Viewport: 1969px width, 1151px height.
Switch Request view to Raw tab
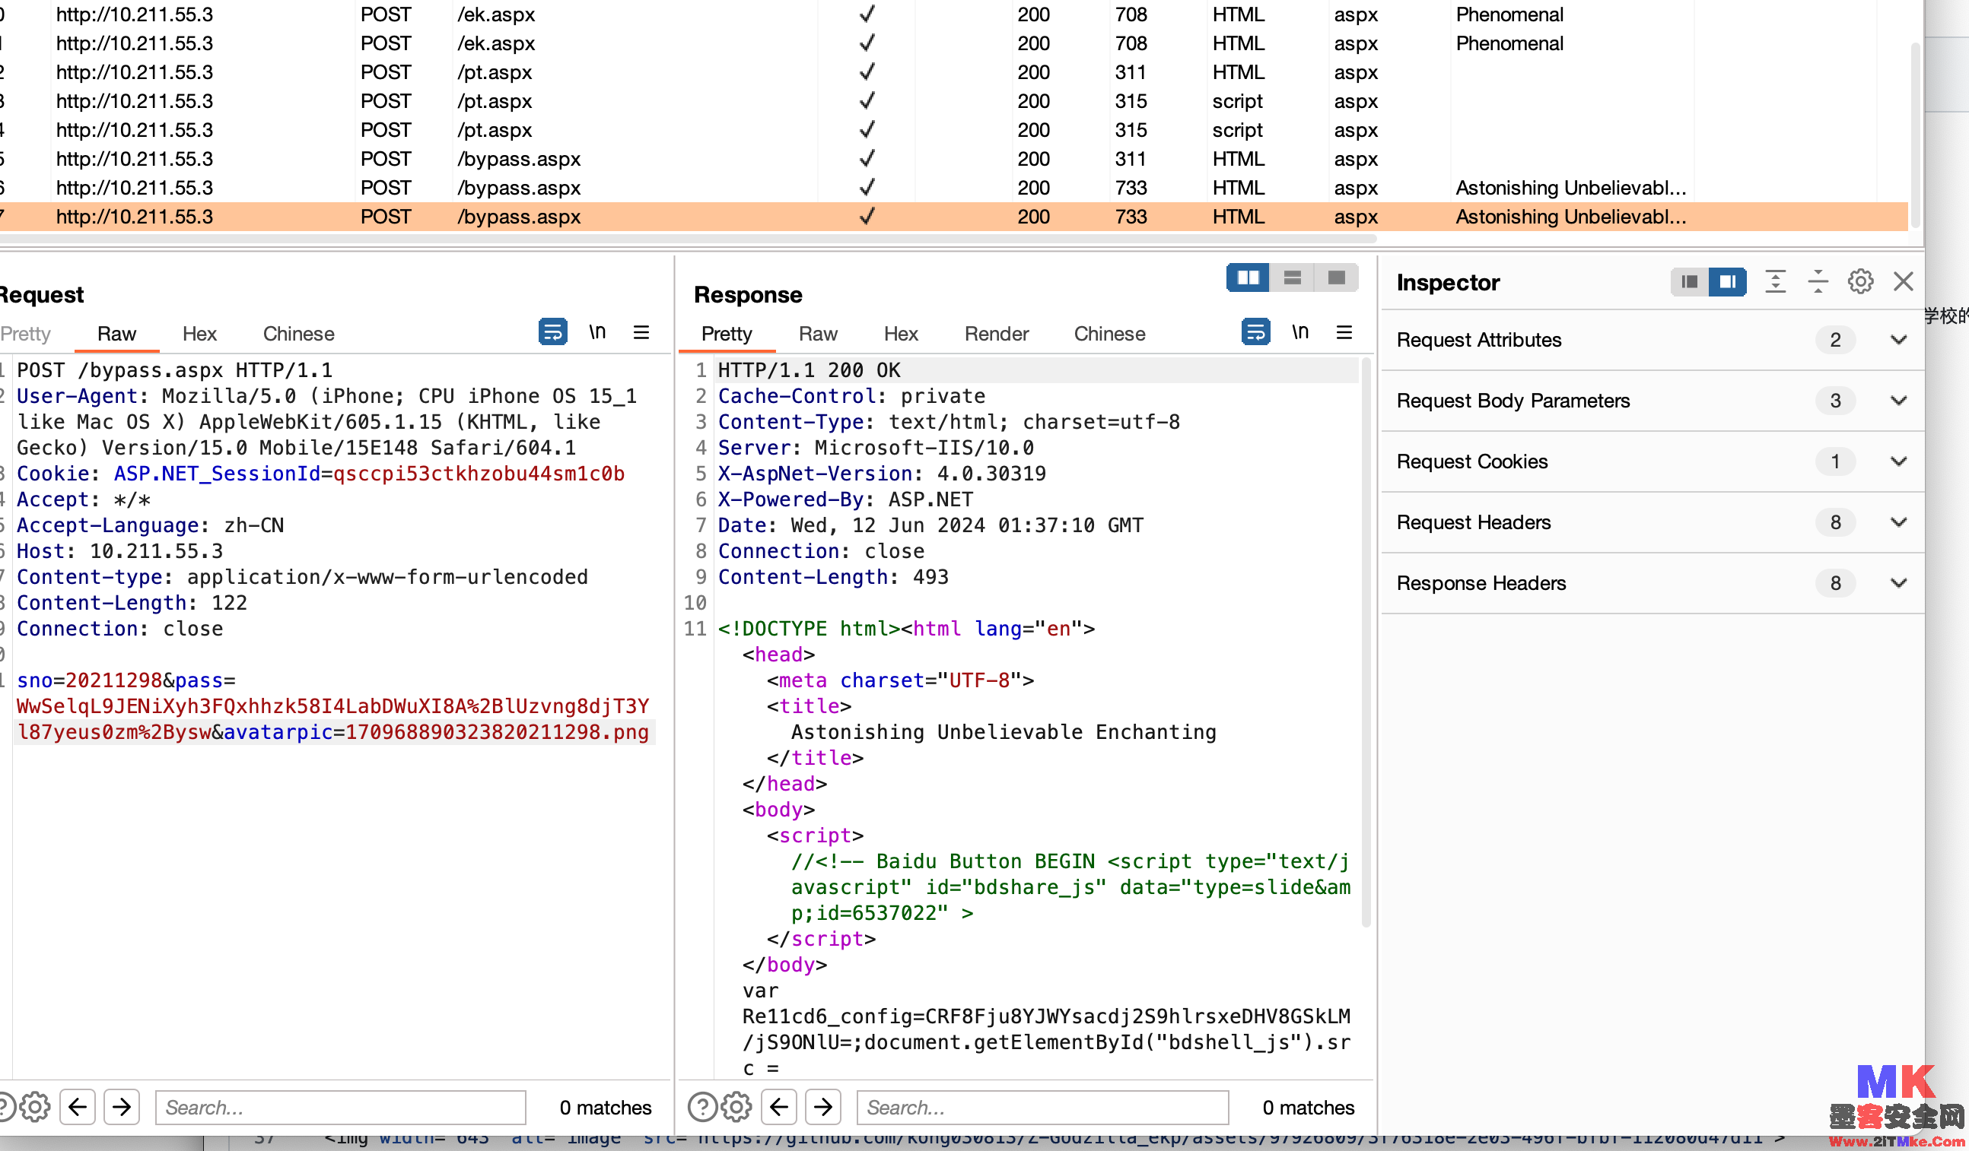click(x=116, y=335)
